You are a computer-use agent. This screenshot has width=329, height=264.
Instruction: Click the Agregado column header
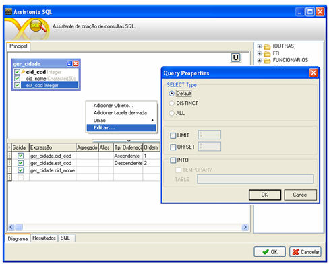coord(87,147)
